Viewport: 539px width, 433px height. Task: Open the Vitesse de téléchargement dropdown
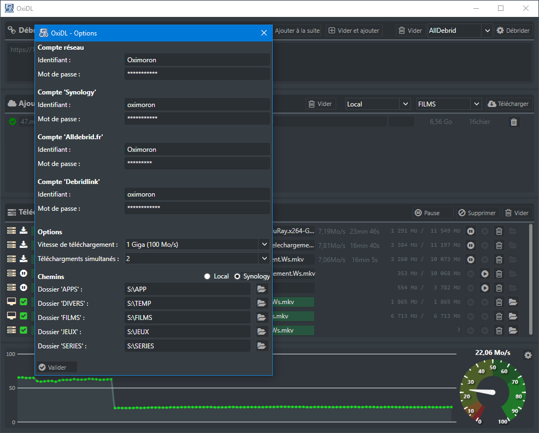click(x=265, y=244)
